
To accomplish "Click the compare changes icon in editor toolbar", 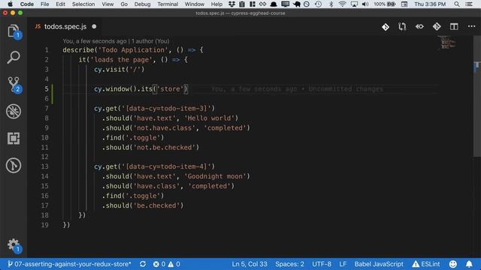I will click(x=402, y=27).
